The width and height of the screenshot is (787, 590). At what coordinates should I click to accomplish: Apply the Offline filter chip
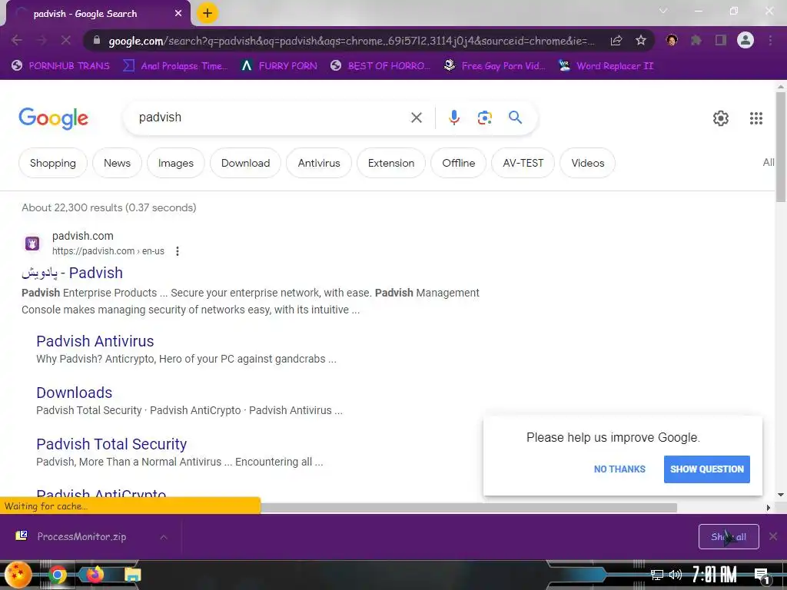coord(458,163)
